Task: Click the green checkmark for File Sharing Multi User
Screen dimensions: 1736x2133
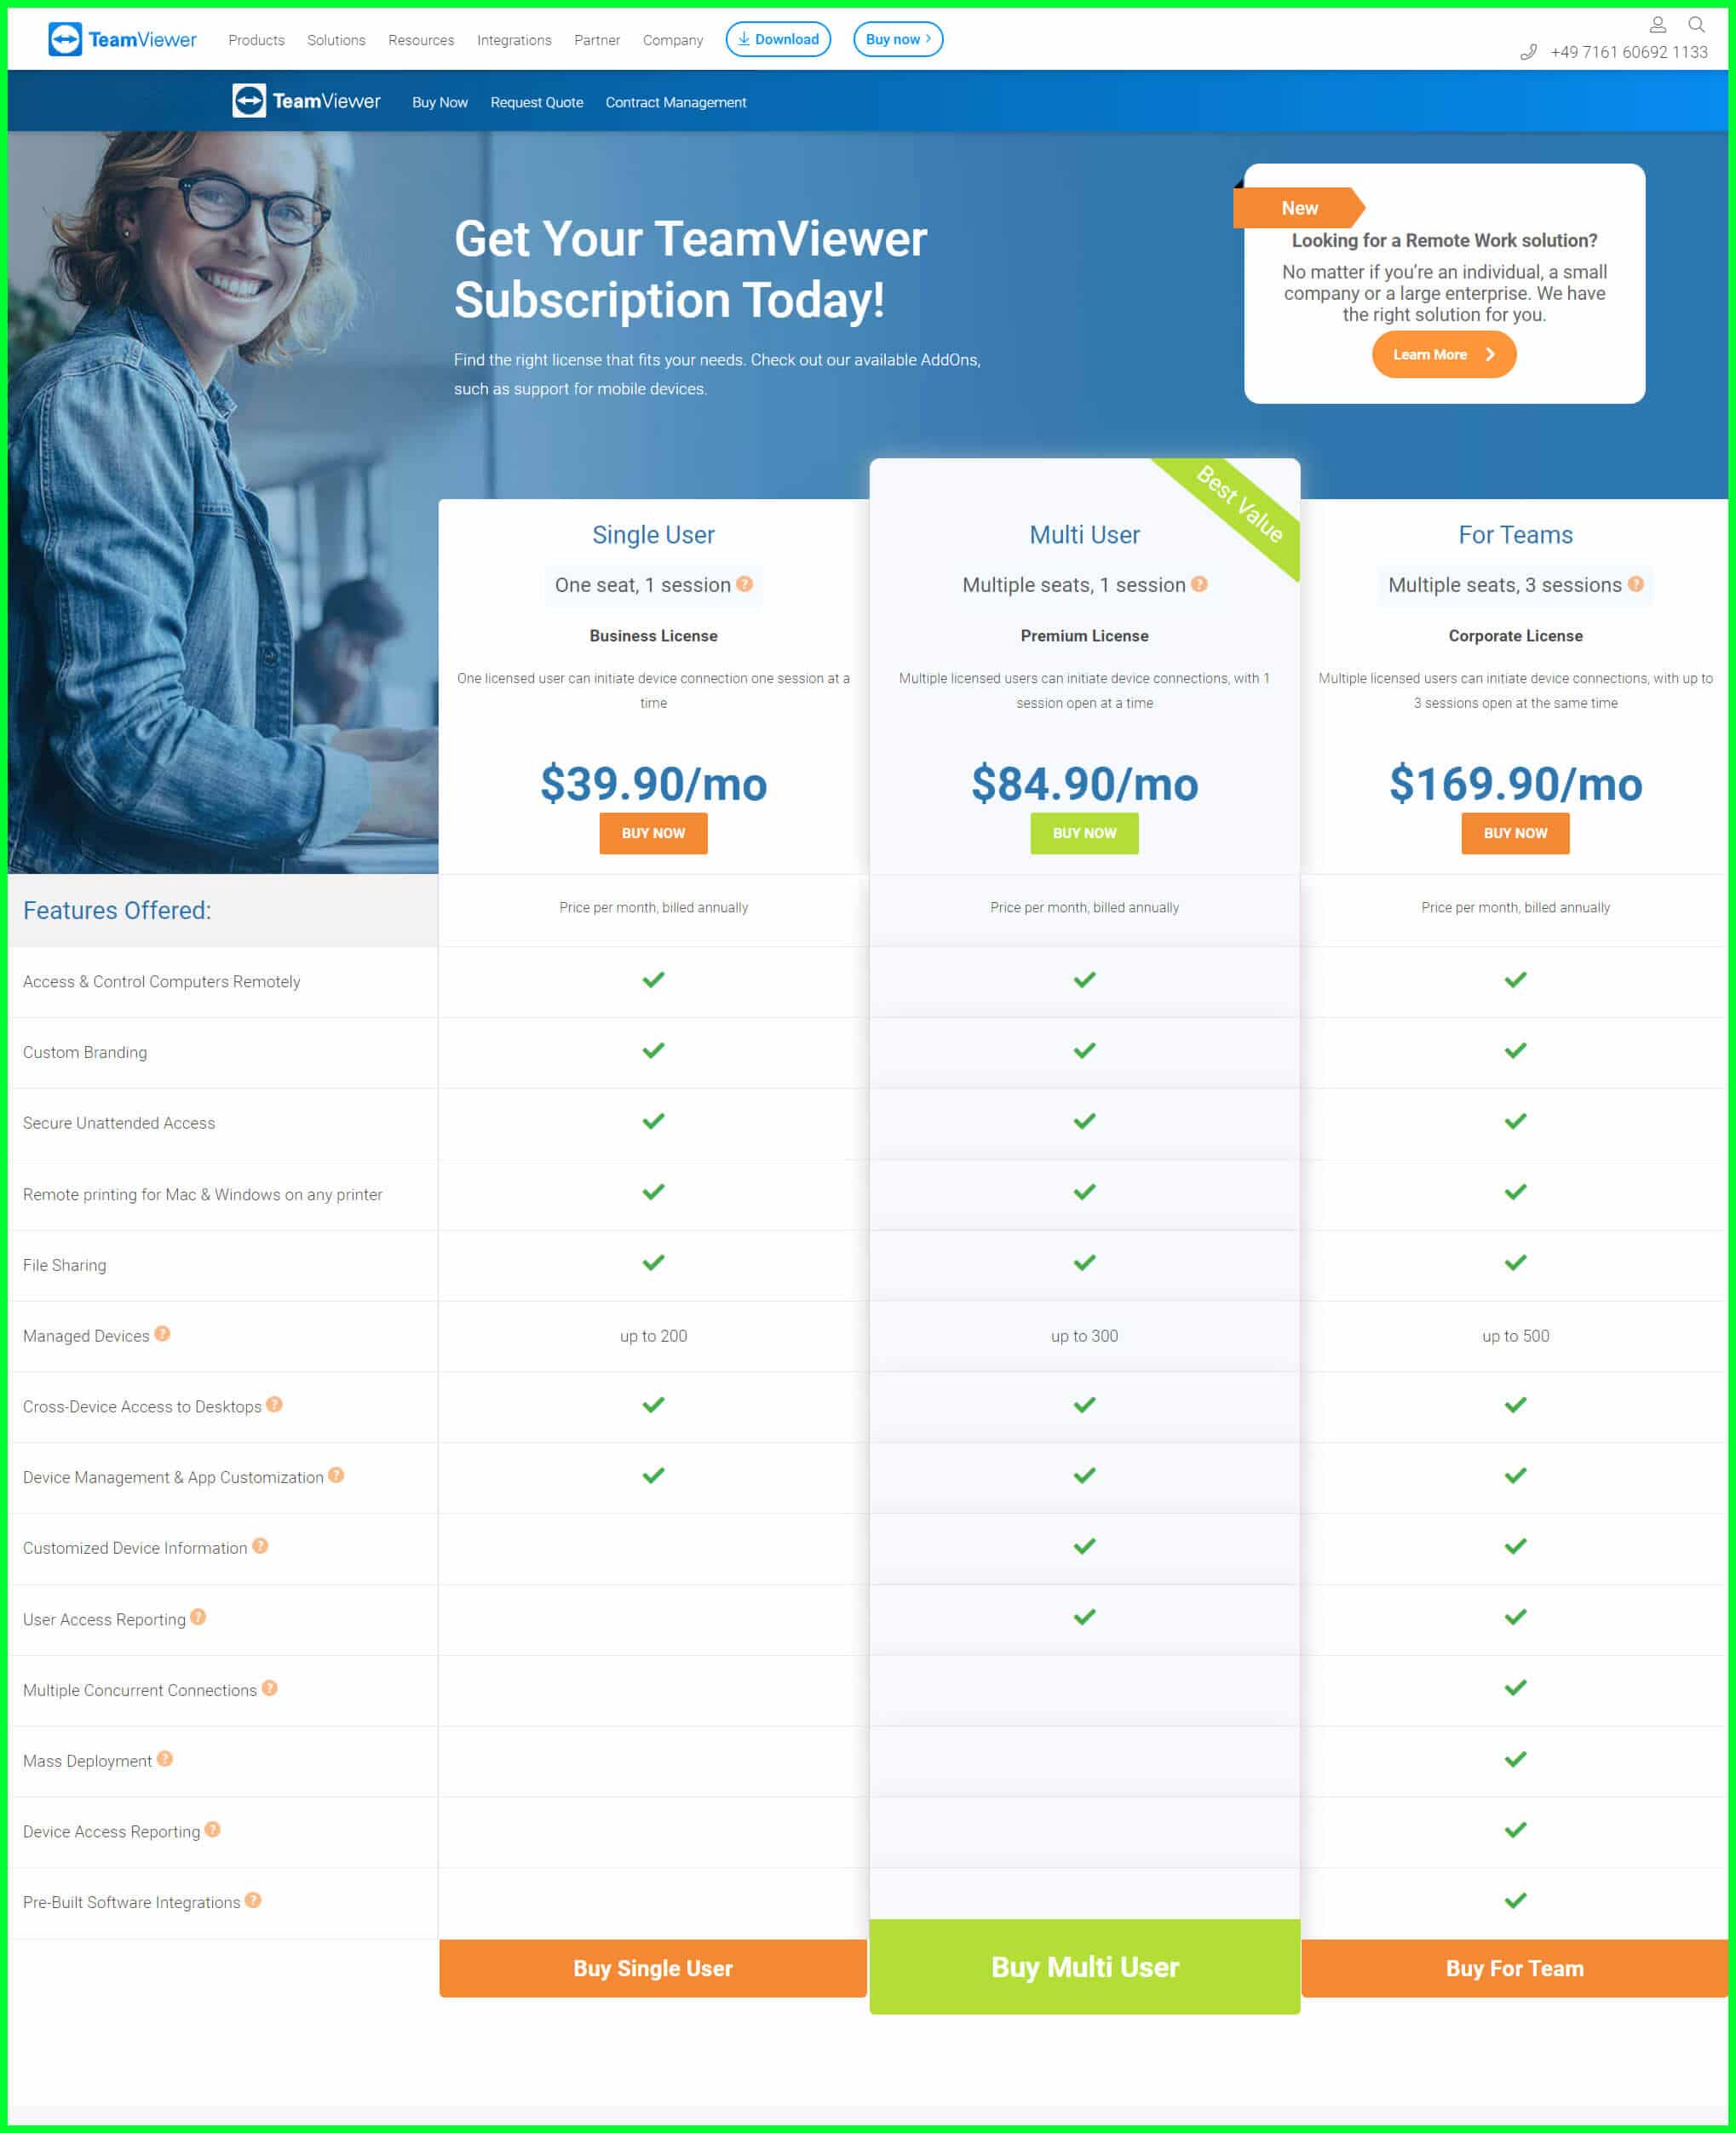Action: (x=1083, y=1263)
